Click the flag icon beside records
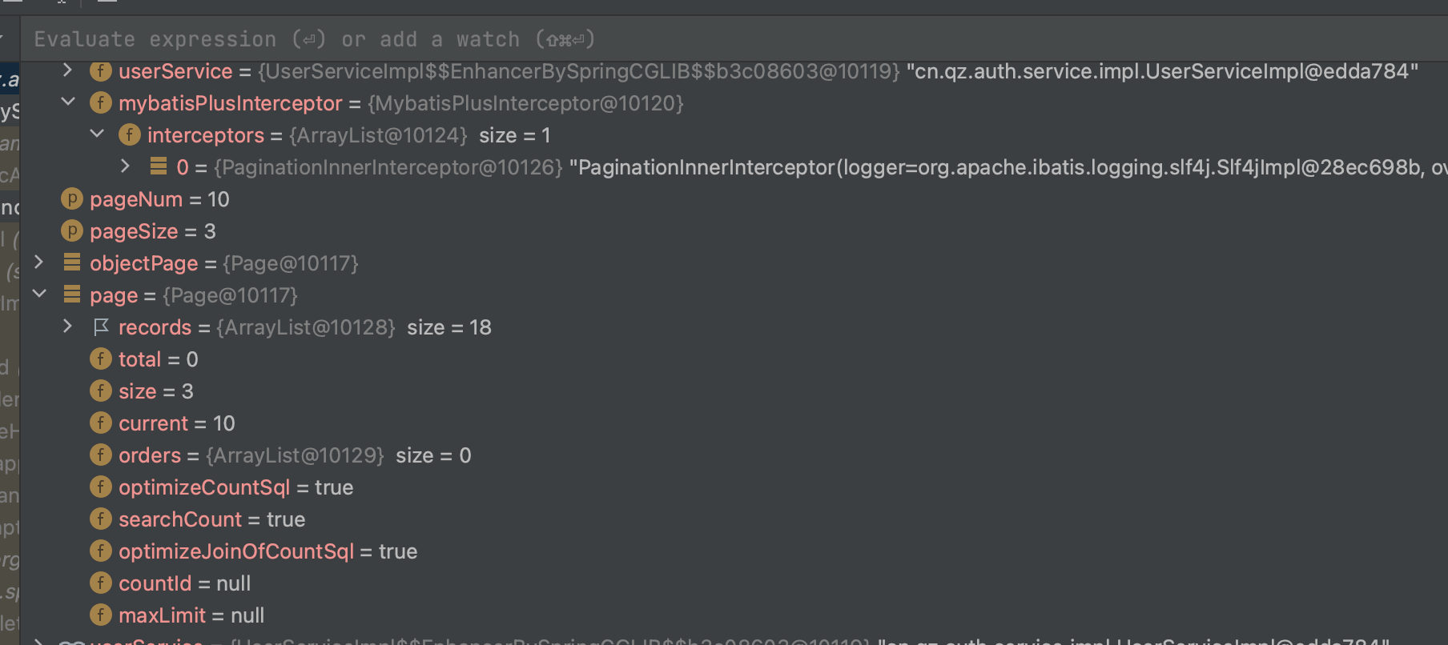The width and height of the screenshot is (1448, 645). click(101, 327)
